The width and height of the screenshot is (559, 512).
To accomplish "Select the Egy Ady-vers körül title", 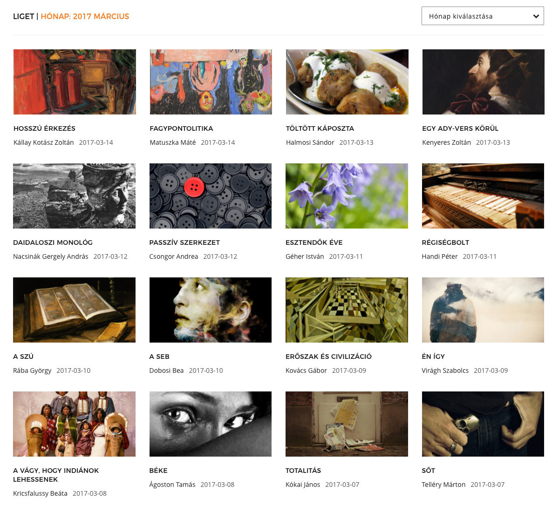I will click(x=460, y=128).
